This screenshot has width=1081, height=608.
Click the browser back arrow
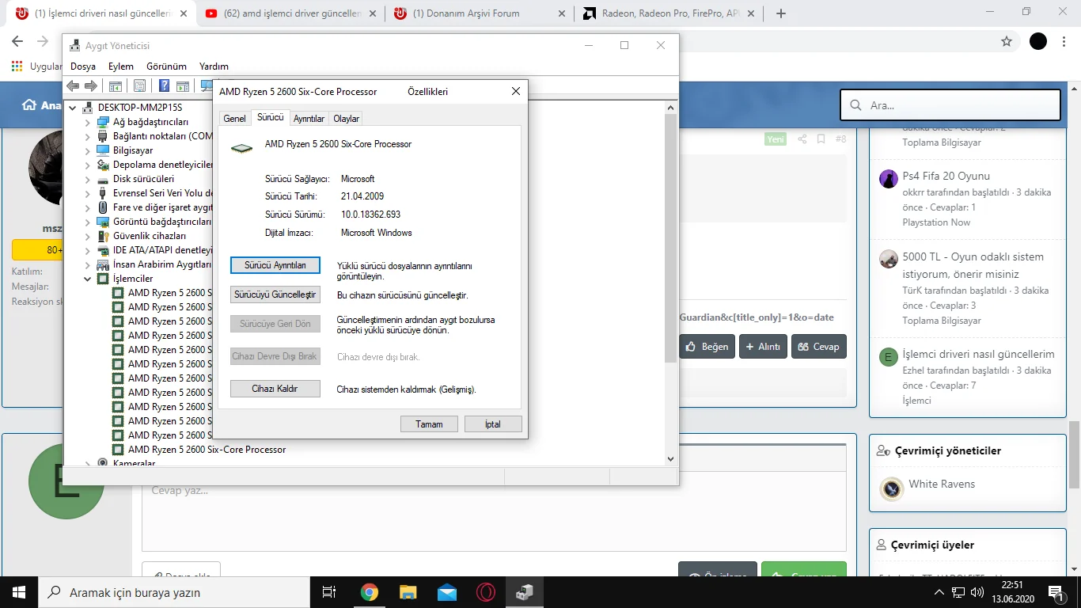coord(18,41)
